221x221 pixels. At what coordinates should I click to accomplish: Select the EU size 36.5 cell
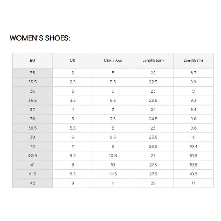point(32,100)
